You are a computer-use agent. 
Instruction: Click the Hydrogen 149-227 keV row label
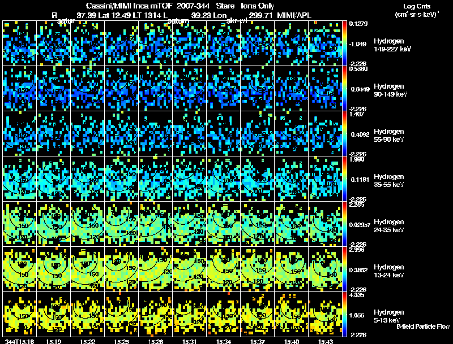(392, 45)
